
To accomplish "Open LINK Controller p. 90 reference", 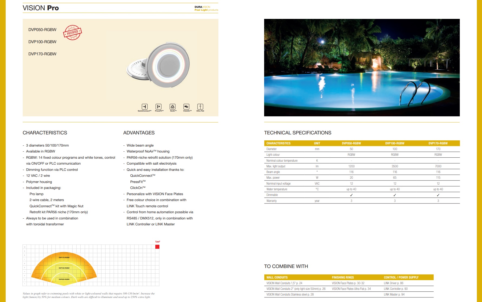I will tap(396, 289).
